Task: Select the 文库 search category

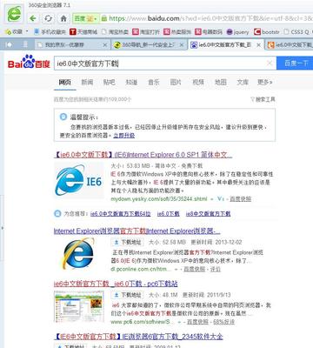Action: coord(243,82)
